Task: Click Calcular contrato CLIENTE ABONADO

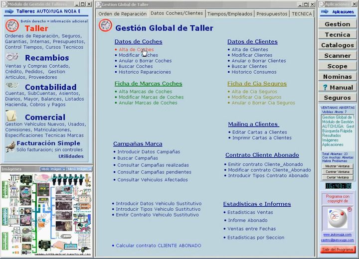Action: coord(159,246)
